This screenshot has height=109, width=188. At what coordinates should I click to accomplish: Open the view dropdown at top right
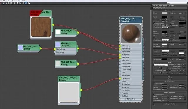[177, 3]
